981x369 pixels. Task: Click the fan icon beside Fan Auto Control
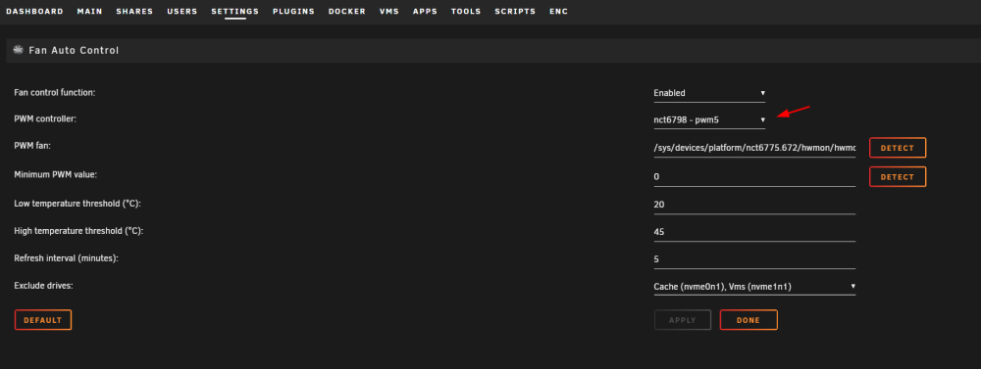click(18, 50)
